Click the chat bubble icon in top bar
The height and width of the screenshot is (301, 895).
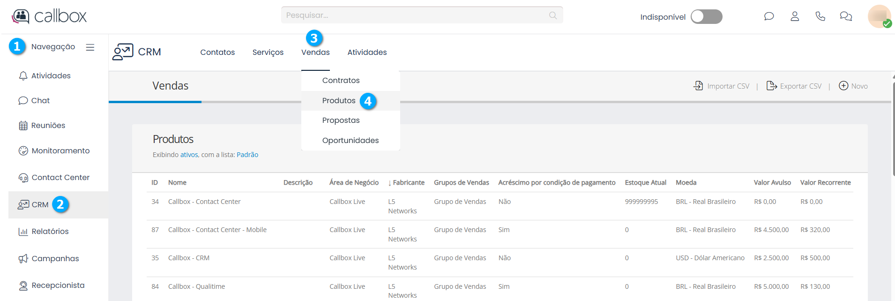(x=768, y=16)
